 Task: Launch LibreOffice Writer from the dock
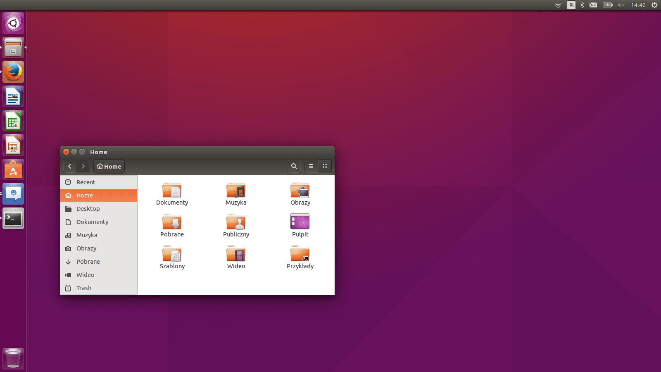[x=13, y=96]
